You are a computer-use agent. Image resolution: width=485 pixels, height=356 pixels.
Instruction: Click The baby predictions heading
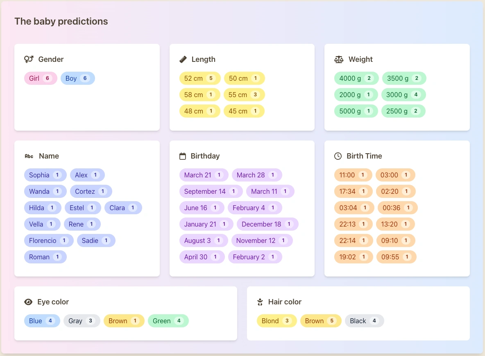coord(61,21)
